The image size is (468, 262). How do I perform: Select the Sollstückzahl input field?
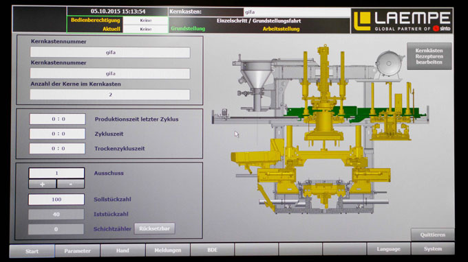(56, 200)
